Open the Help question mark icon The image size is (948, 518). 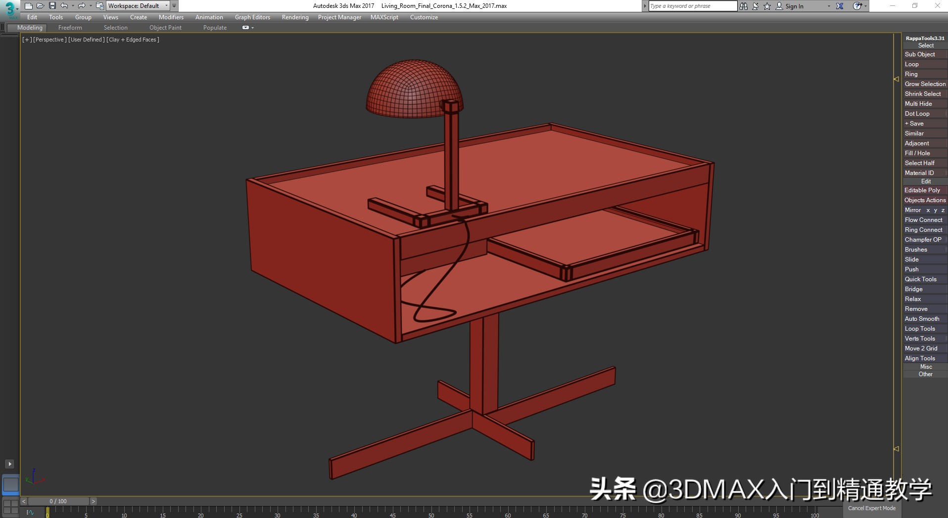point(857,6)
